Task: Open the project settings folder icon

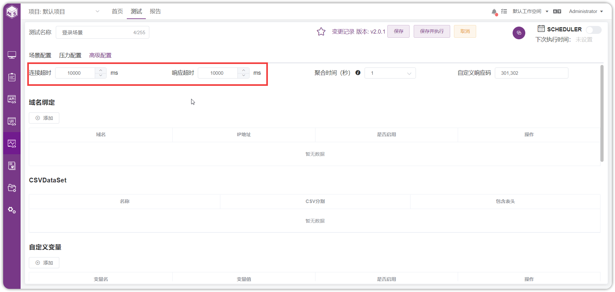Action: point(12,188)
